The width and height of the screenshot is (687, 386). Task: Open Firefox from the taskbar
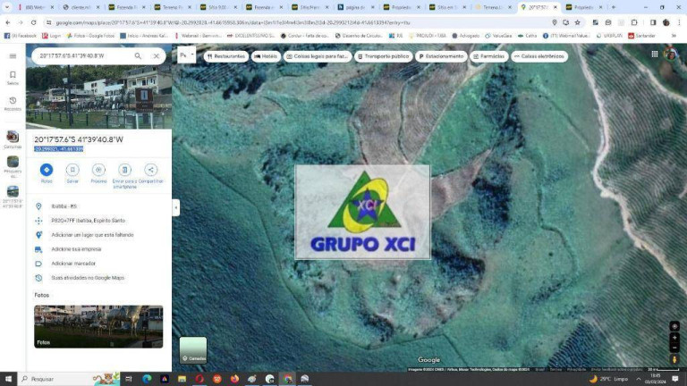pyautogui.click(x=234, y=379)
